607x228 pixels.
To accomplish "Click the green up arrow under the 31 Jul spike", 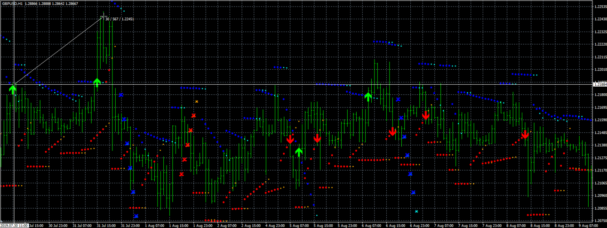I will pos(97,82).
